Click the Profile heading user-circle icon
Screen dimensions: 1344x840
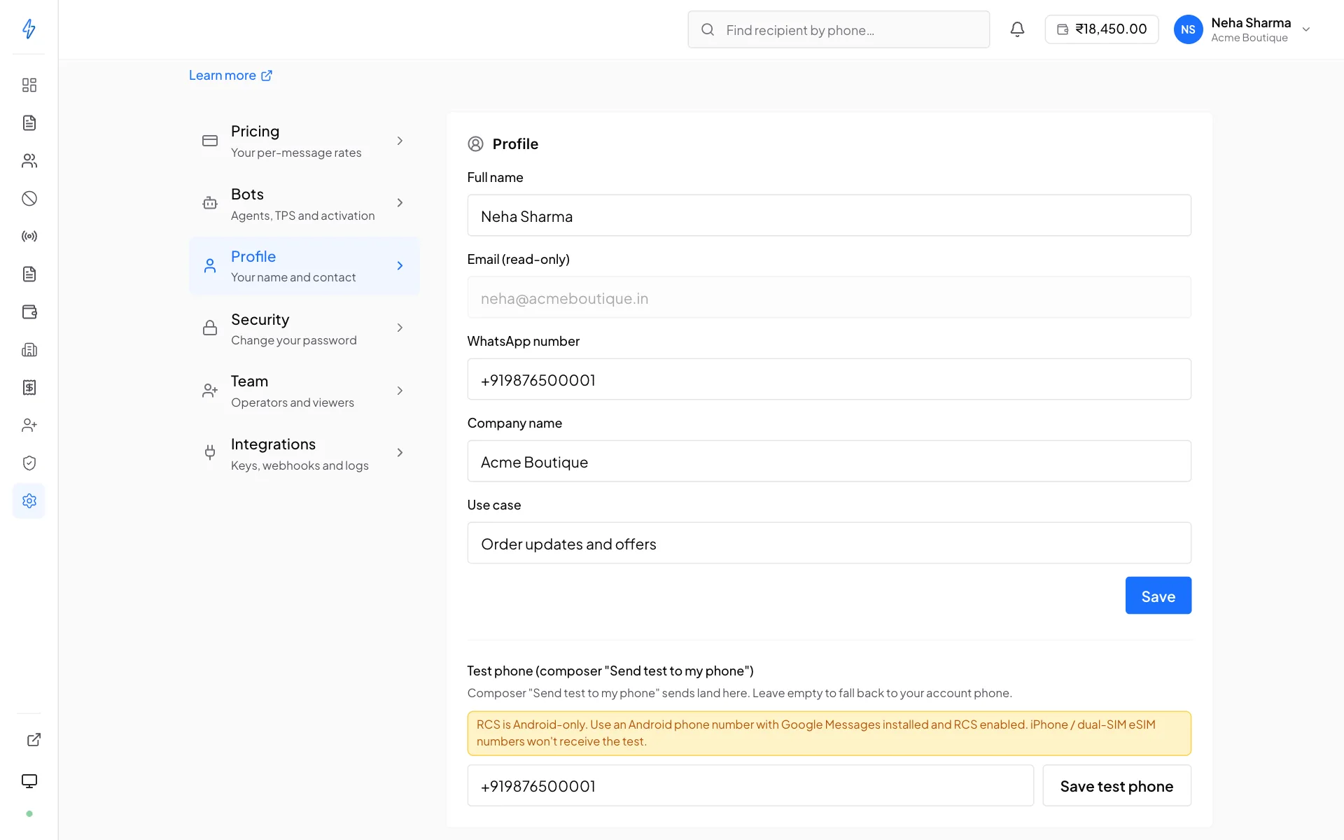475,144
